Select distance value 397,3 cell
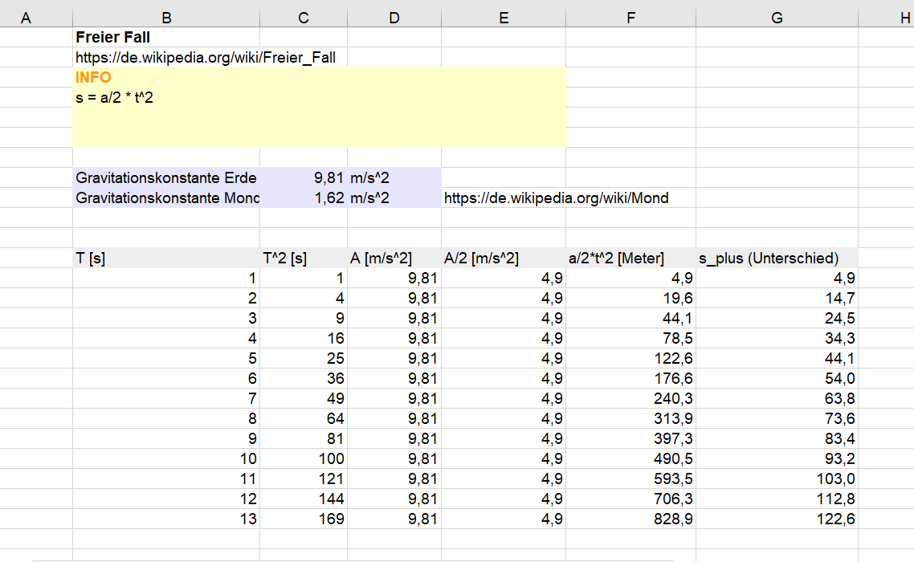Screen dimensions: 914x562 point(630,438)
